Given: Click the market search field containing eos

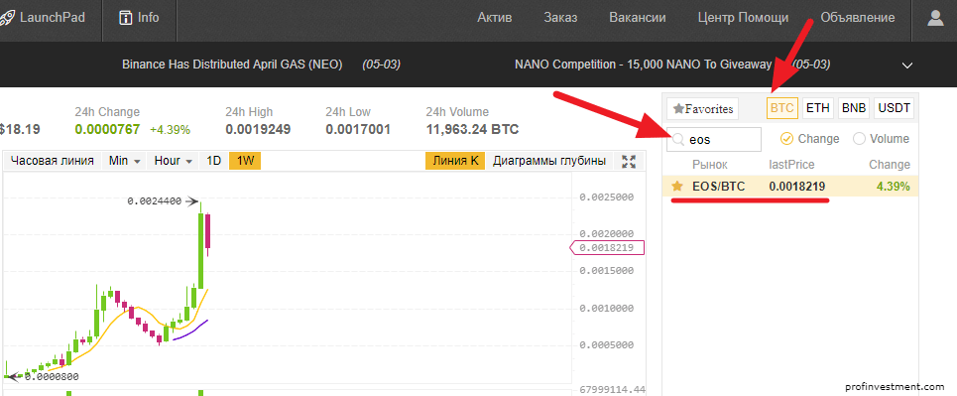Looking at the screenshot, I should coord(714,139).
